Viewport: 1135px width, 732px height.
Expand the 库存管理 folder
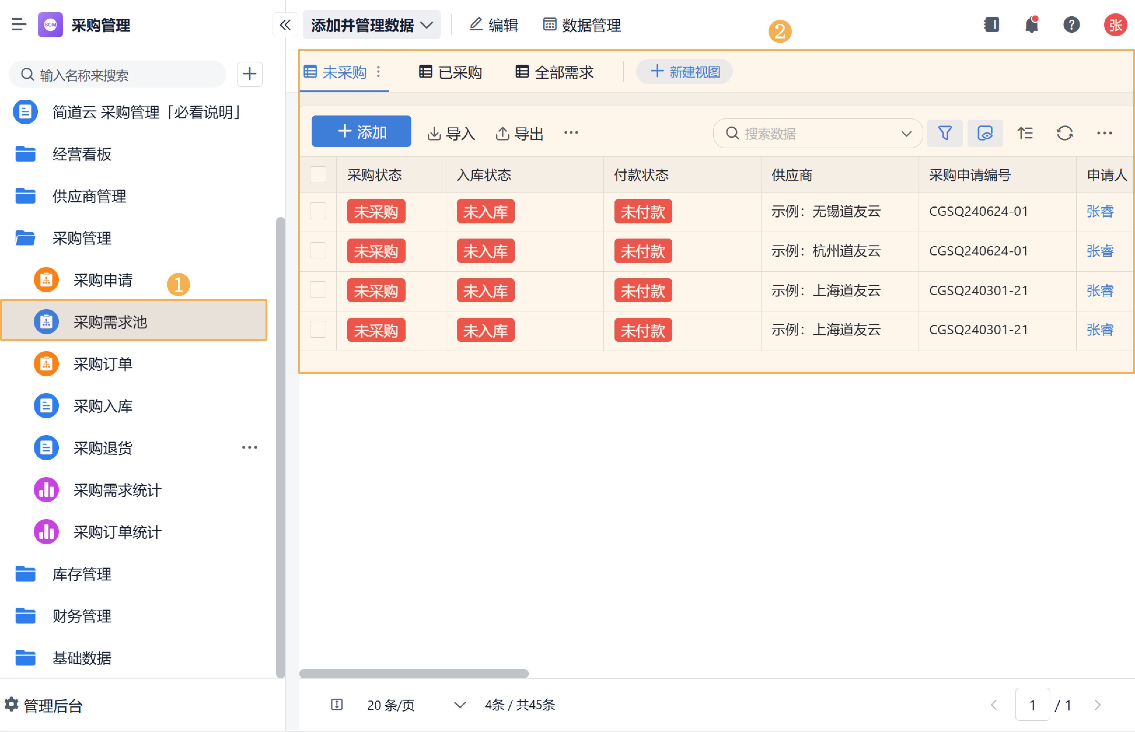[x=82, y=574]
